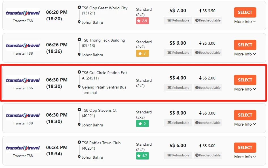Select the Raffles Town Club trip
This screenshot has width=268, height=168.
click(245, 148)
